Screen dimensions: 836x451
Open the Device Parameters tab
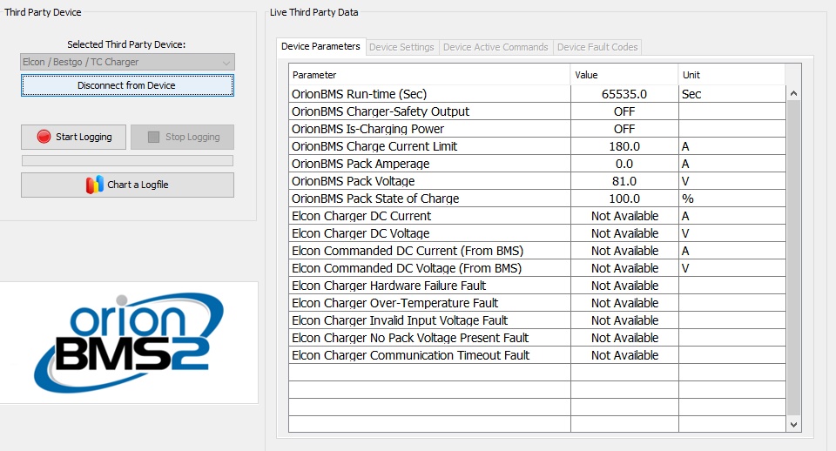320,47
